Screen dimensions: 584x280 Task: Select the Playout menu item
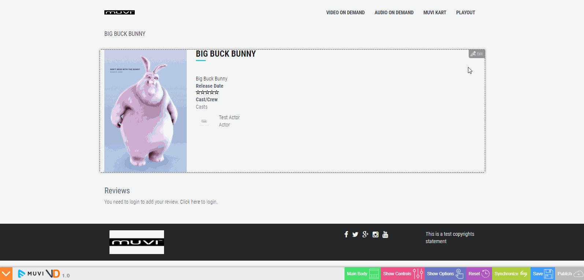coord(465,12)
